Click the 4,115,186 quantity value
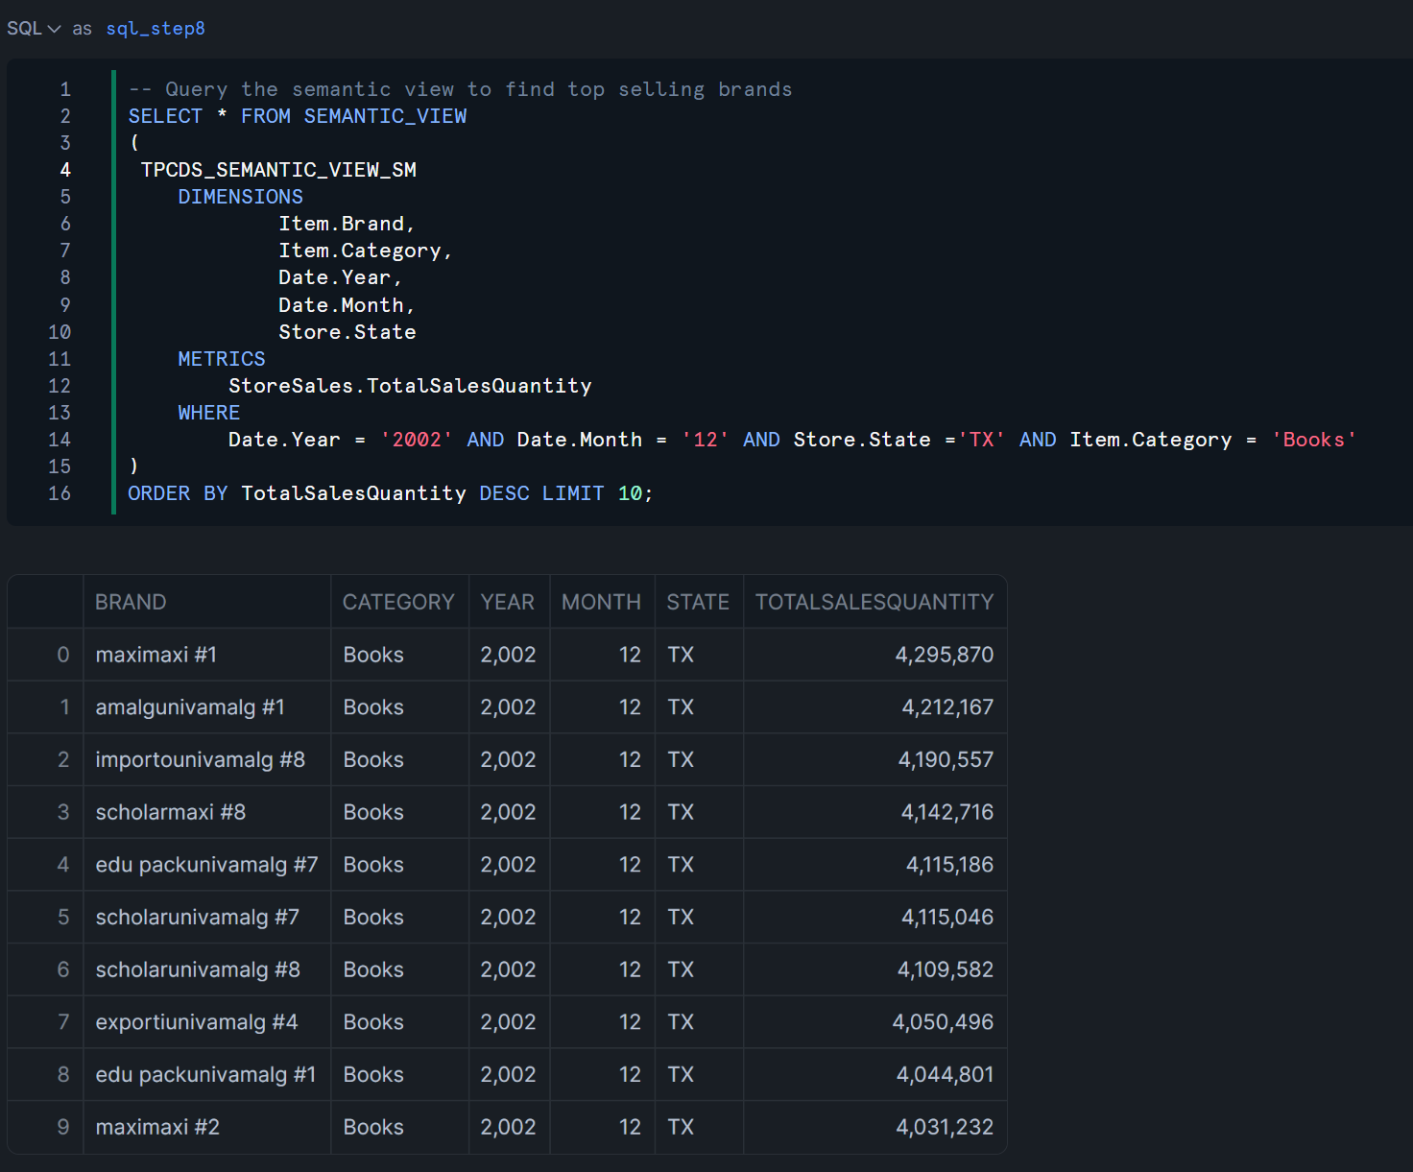The width and height of the screenshot is (1413, 1172). [950, 865]
